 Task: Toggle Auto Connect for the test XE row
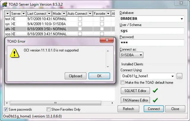click(80, 19)
